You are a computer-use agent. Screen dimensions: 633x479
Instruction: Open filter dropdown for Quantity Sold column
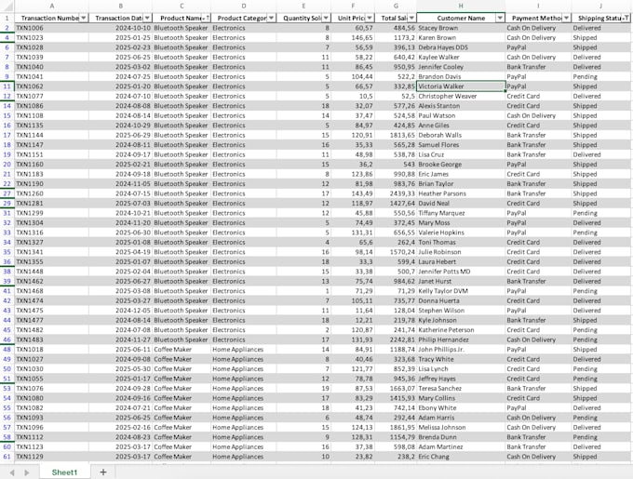point(326,18)
